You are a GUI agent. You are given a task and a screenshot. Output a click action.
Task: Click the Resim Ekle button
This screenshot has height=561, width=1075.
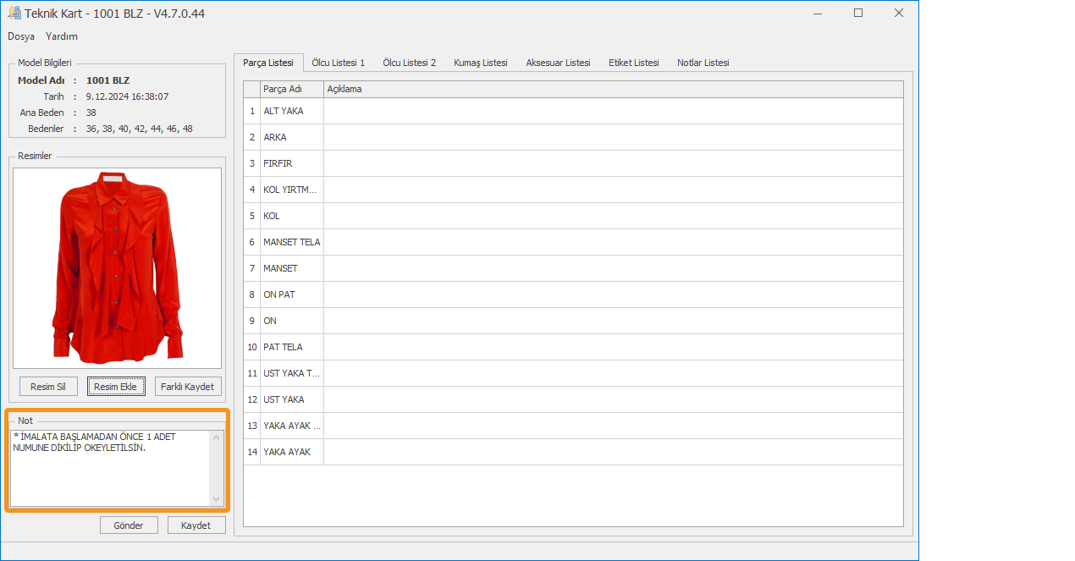(x=116, y=387)
